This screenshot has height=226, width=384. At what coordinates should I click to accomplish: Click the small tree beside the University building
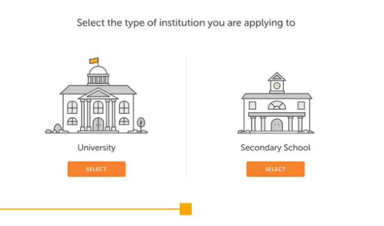[141, 124]
